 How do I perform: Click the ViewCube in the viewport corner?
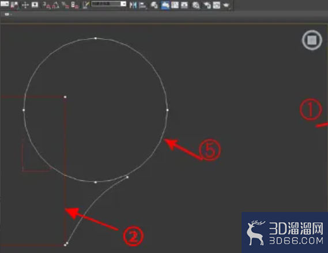coord(312,40)
